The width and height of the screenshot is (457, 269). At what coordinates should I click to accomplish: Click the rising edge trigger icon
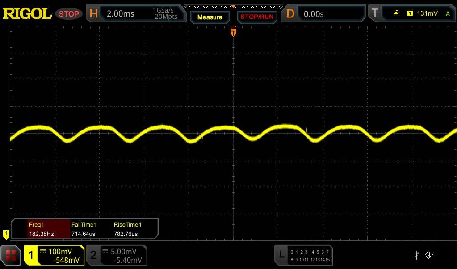click(396, 14)
